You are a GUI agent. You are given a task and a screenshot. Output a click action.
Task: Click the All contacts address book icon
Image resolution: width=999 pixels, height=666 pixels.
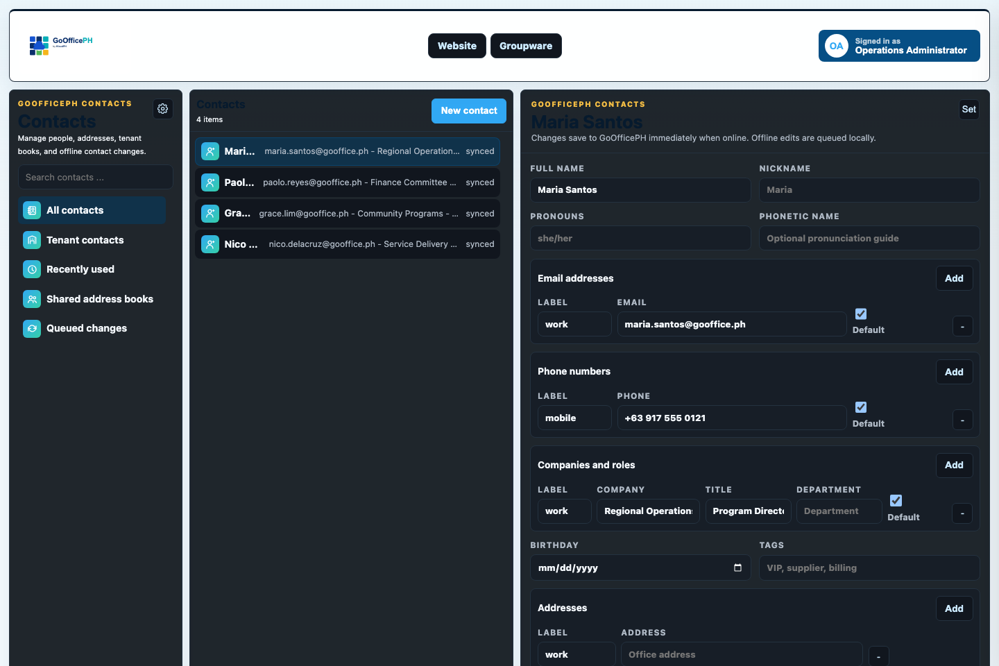[32, 210]
